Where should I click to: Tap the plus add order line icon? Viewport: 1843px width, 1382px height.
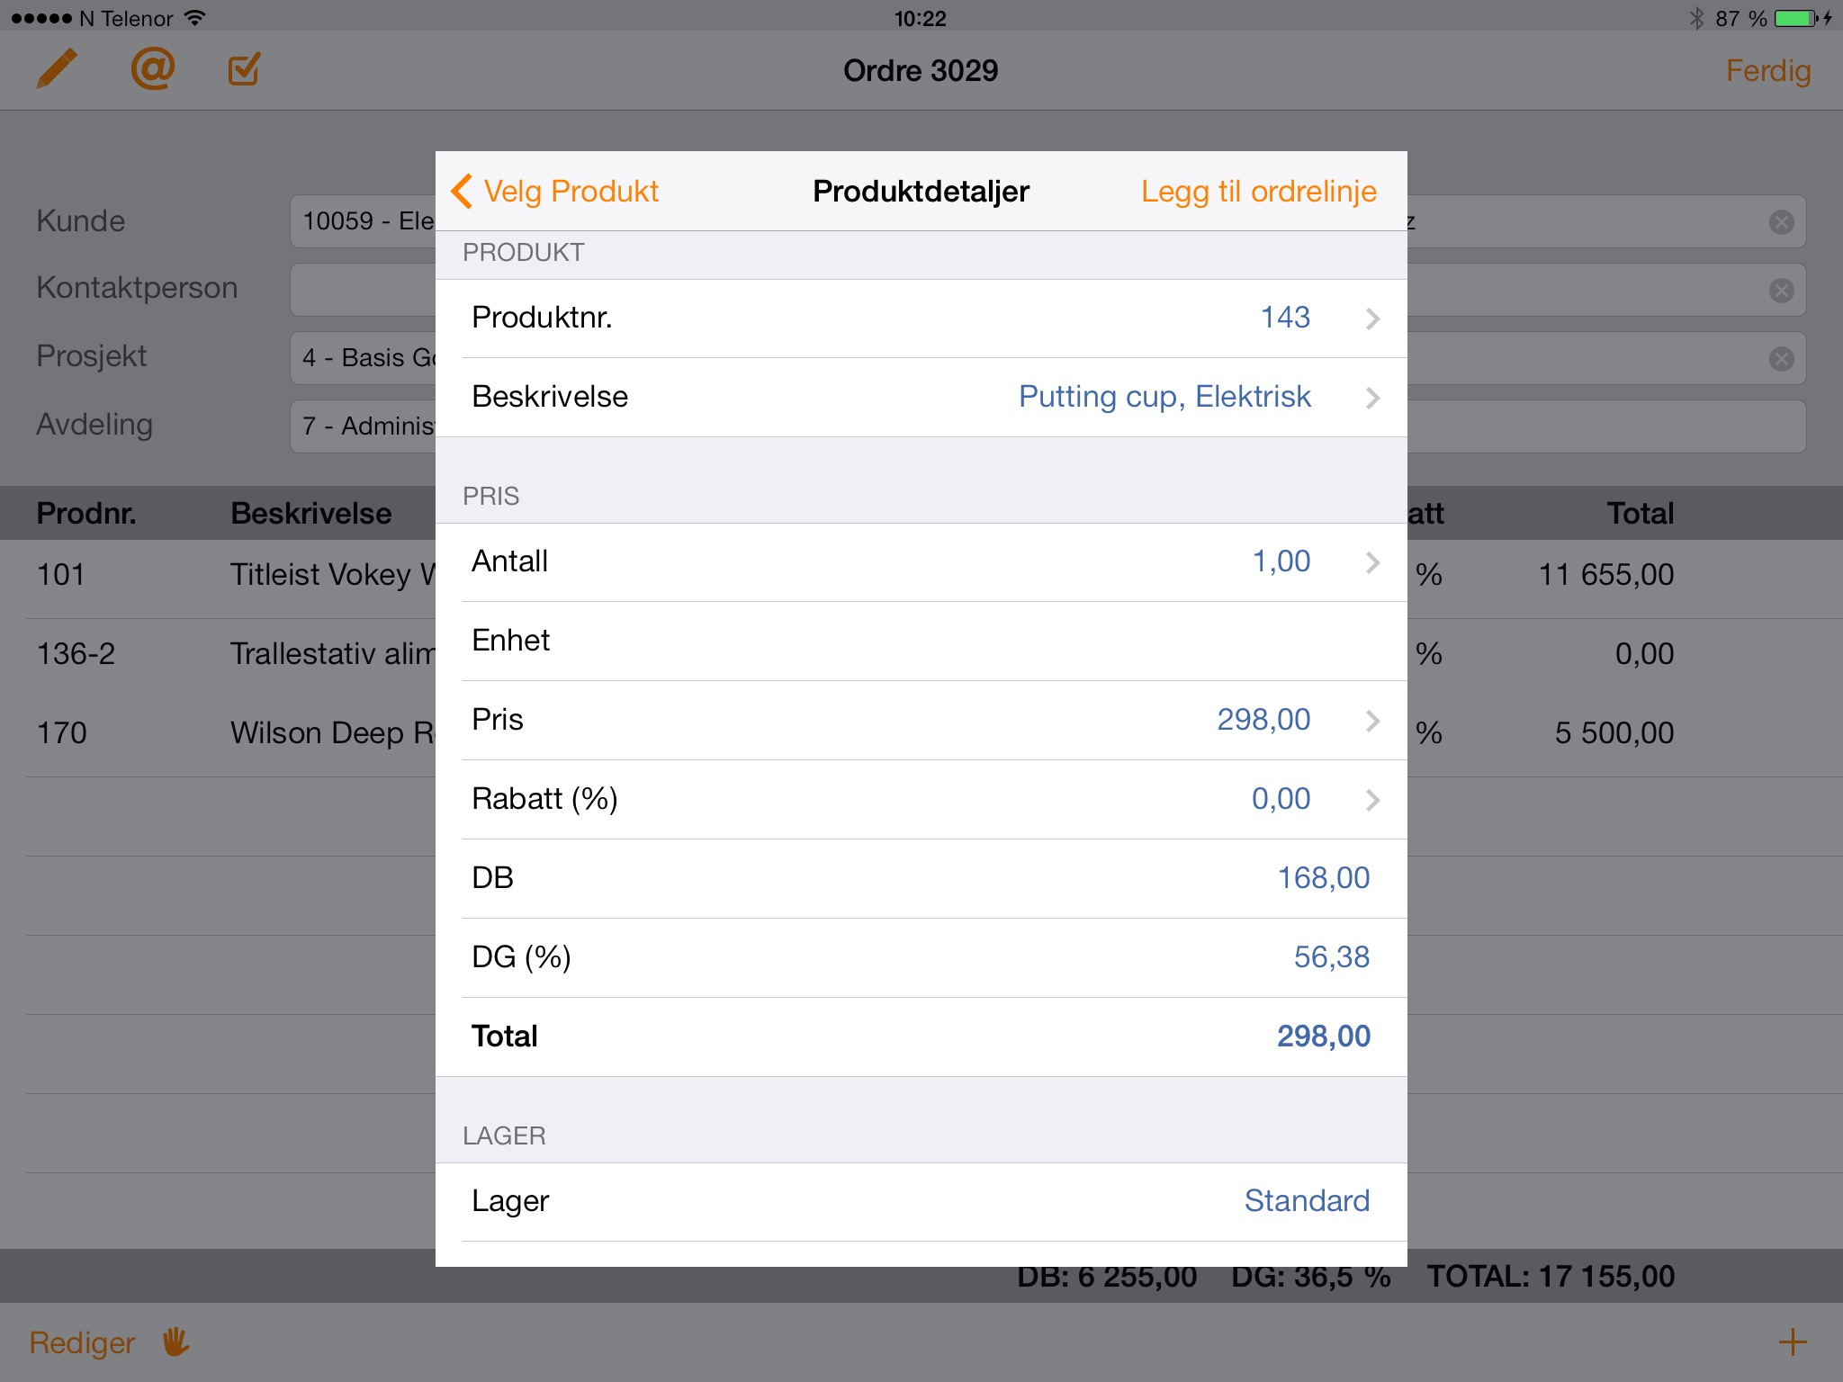coord(1792,1342)
